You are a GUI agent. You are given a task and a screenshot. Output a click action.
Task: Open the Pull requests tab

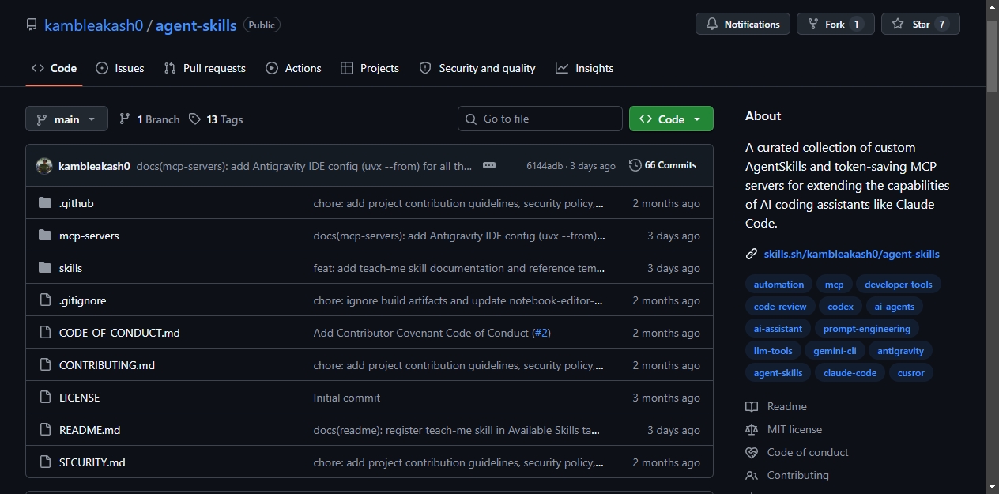tap(205, 68)
